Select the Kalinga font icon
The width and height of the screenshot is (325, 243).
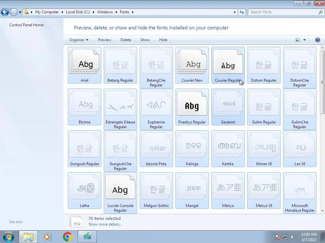[192, 149]
